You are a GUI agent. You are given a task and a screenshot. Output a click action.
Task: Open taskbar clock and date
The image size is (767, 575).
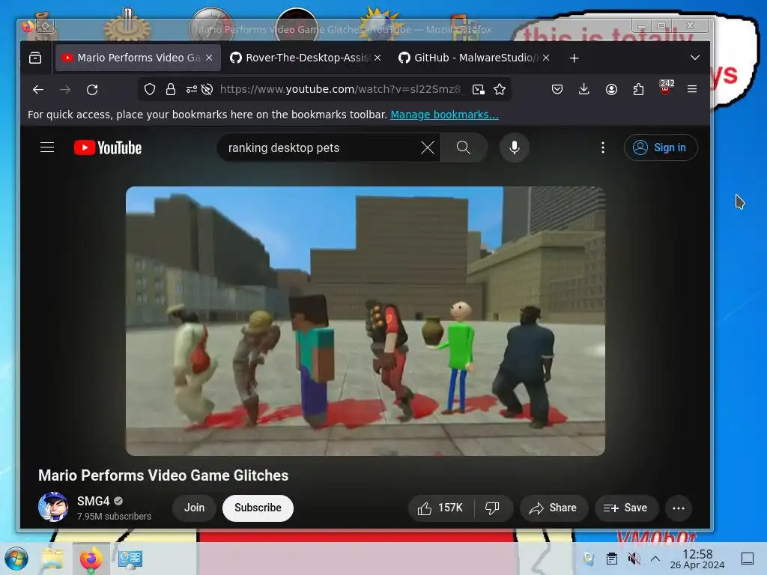click(697, 559)
